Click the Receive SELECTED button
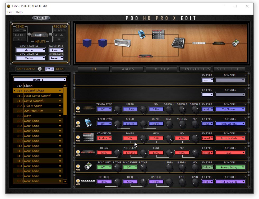Screen dimensions: 259x199 [60, 30]
